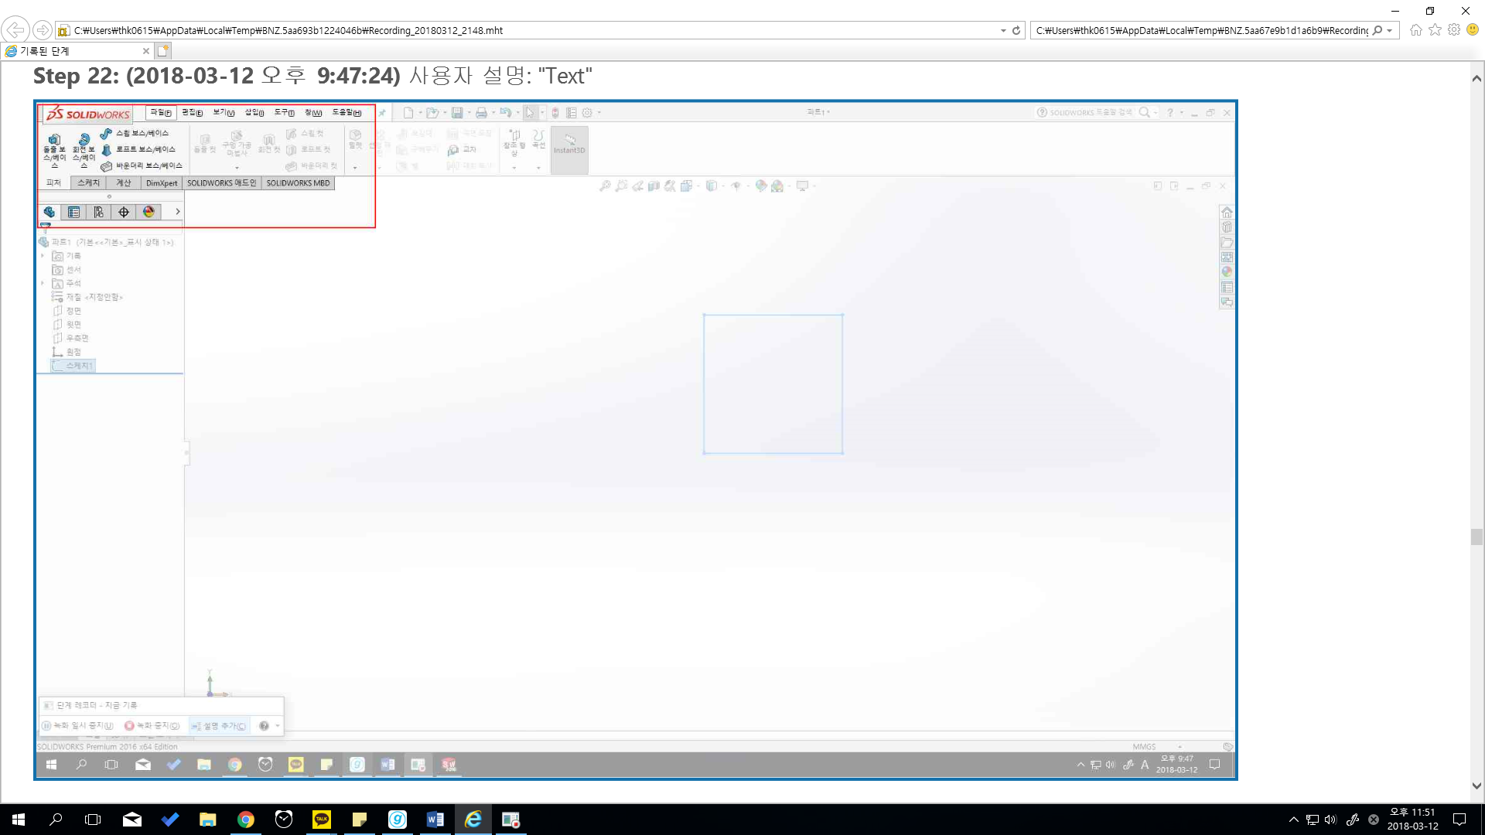The height and width of the screenshot is (835, 1485).
Task: Open Word from the Windows taskbar
Action: [435, 820]
